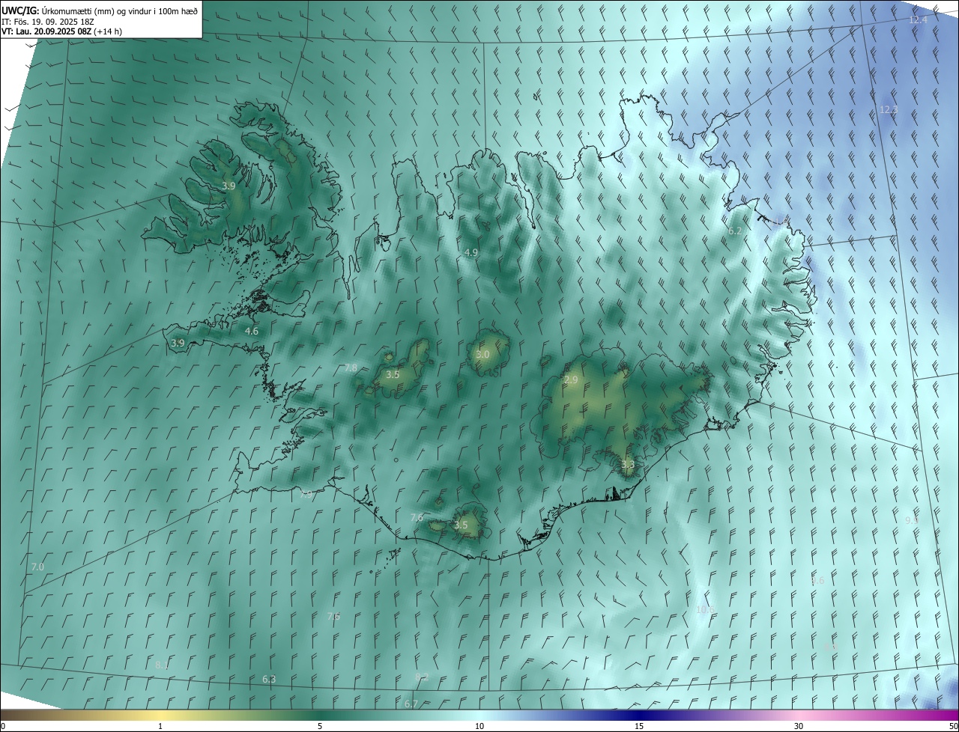The height and width of the screenshot is (732, 959).
Task: Select the 7.0 value label
Action: click(x=37, y=567)
